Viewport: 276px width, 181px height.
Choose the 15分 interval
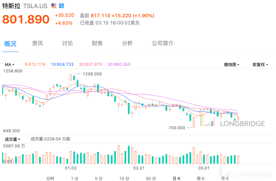(124, 179)
